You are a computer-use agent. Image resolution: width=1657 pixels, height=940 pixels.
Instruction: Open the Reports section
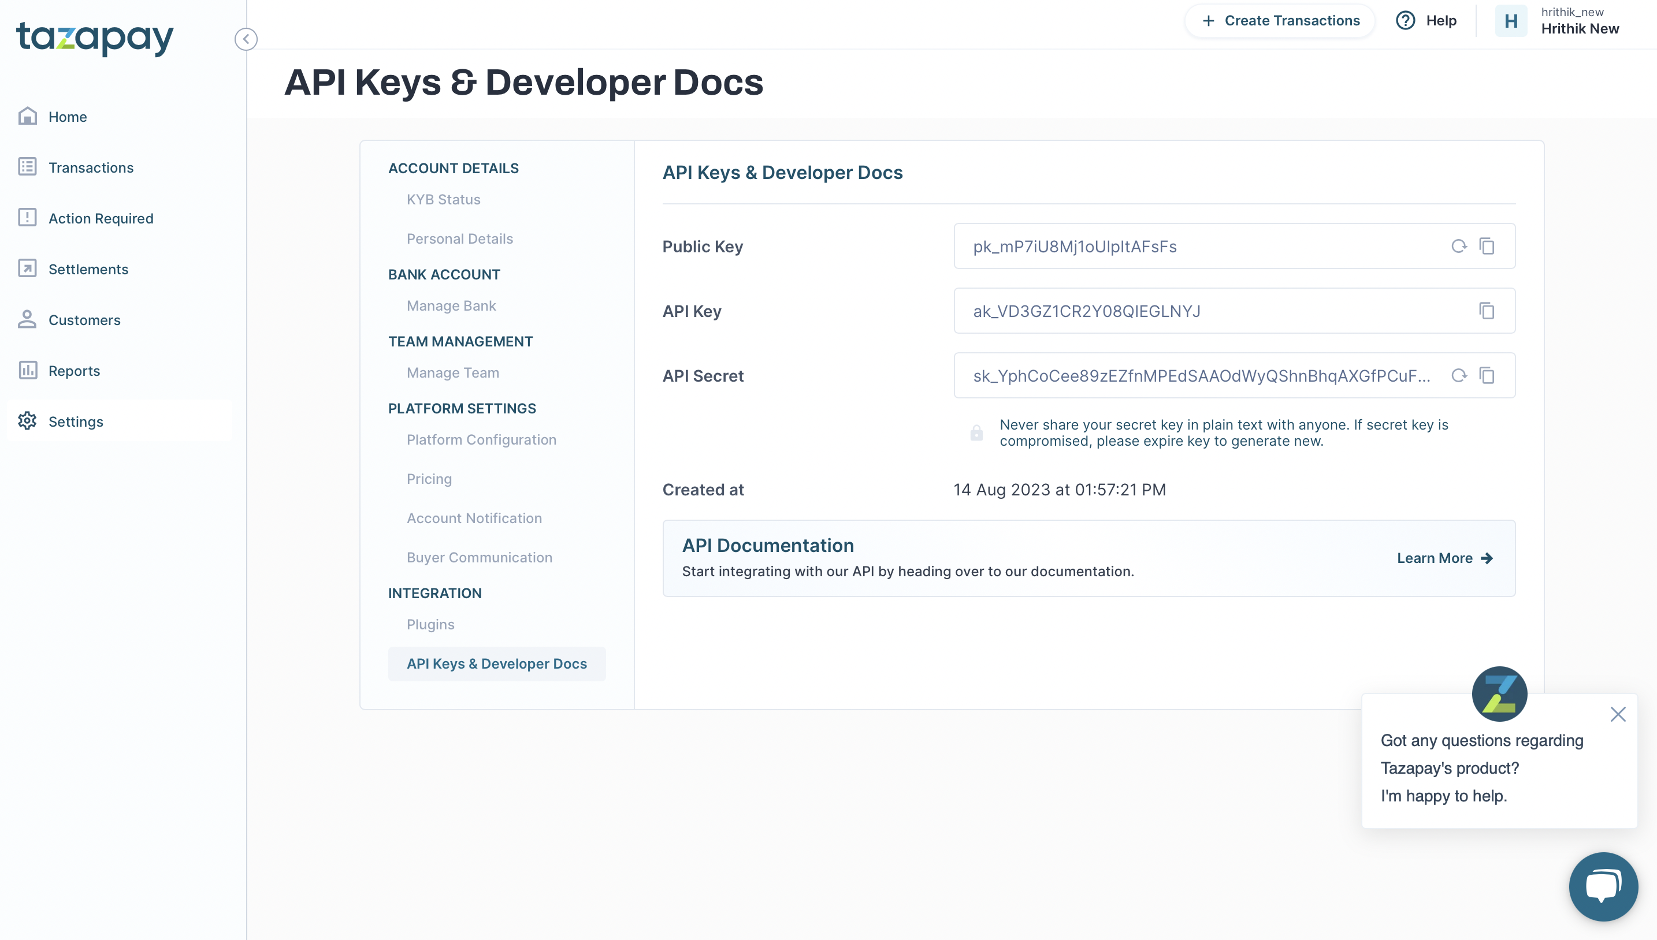pyautogui.click(x=73, y=371)
